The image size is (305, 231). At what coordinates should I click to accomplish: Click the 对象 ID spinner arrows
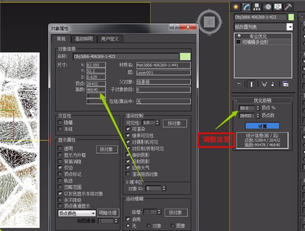(x=164, y=188)
